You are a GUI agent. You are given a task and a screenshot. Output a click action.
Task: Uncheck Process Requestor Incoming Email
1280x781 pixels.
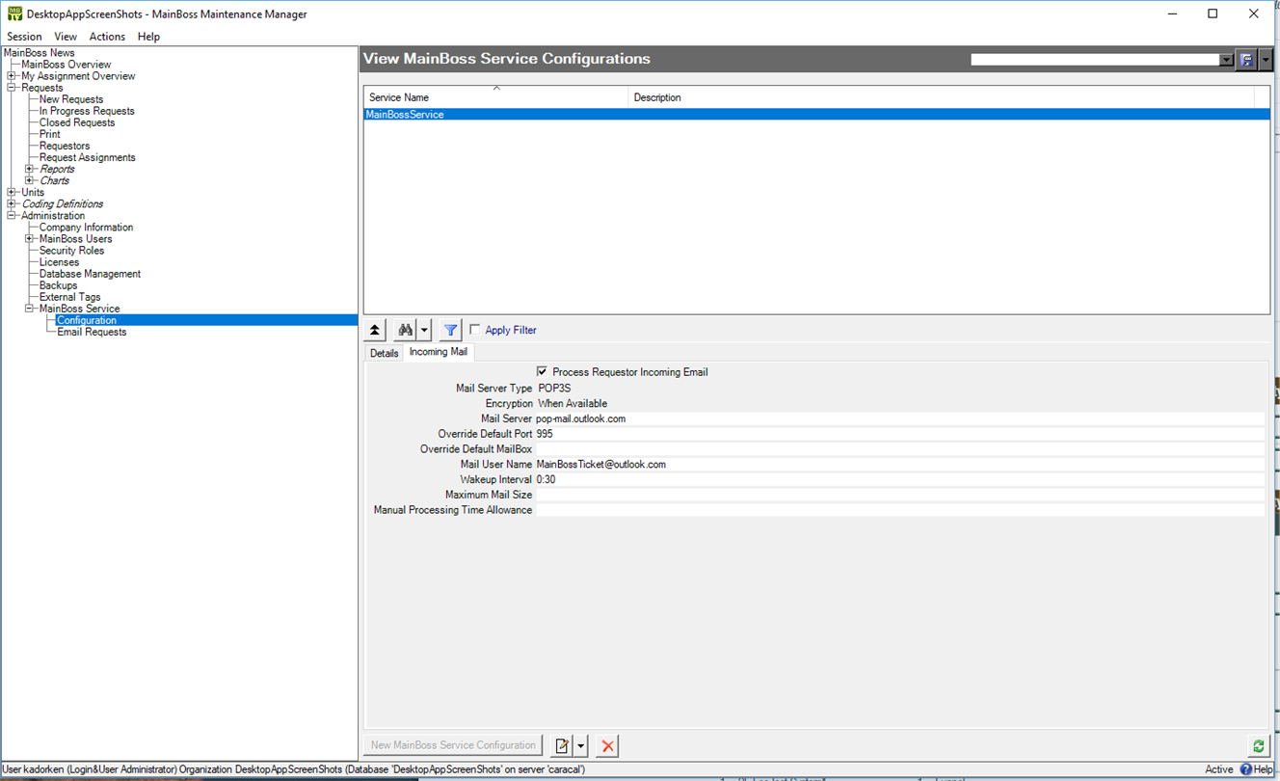click(542, 372)
